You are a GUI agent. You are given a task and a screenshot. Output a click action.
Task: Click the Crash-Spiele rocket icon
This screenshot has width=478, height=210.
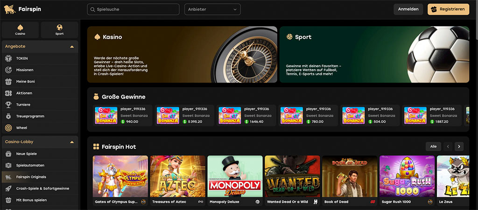8,189
